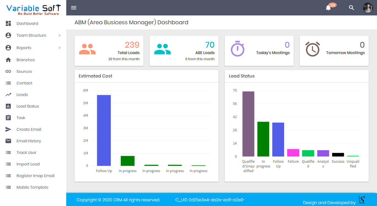Select Import Lead from sidebar

tap(28, 164)
